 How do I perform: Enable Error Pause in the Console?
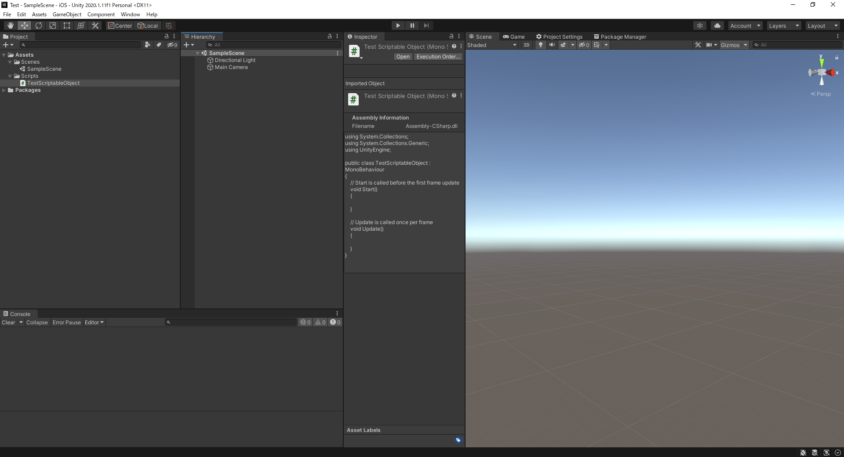tap(66, 322)
